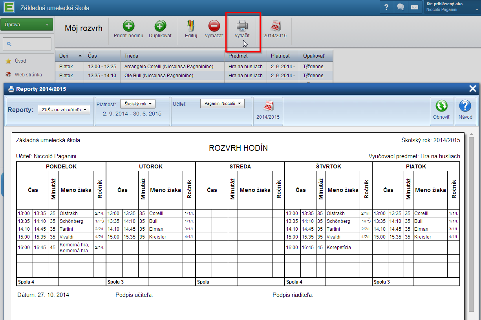Screen dimensions: 481x320
Task: Click the Vytlačiť printer icon
Action: click(x=242, y=26)
